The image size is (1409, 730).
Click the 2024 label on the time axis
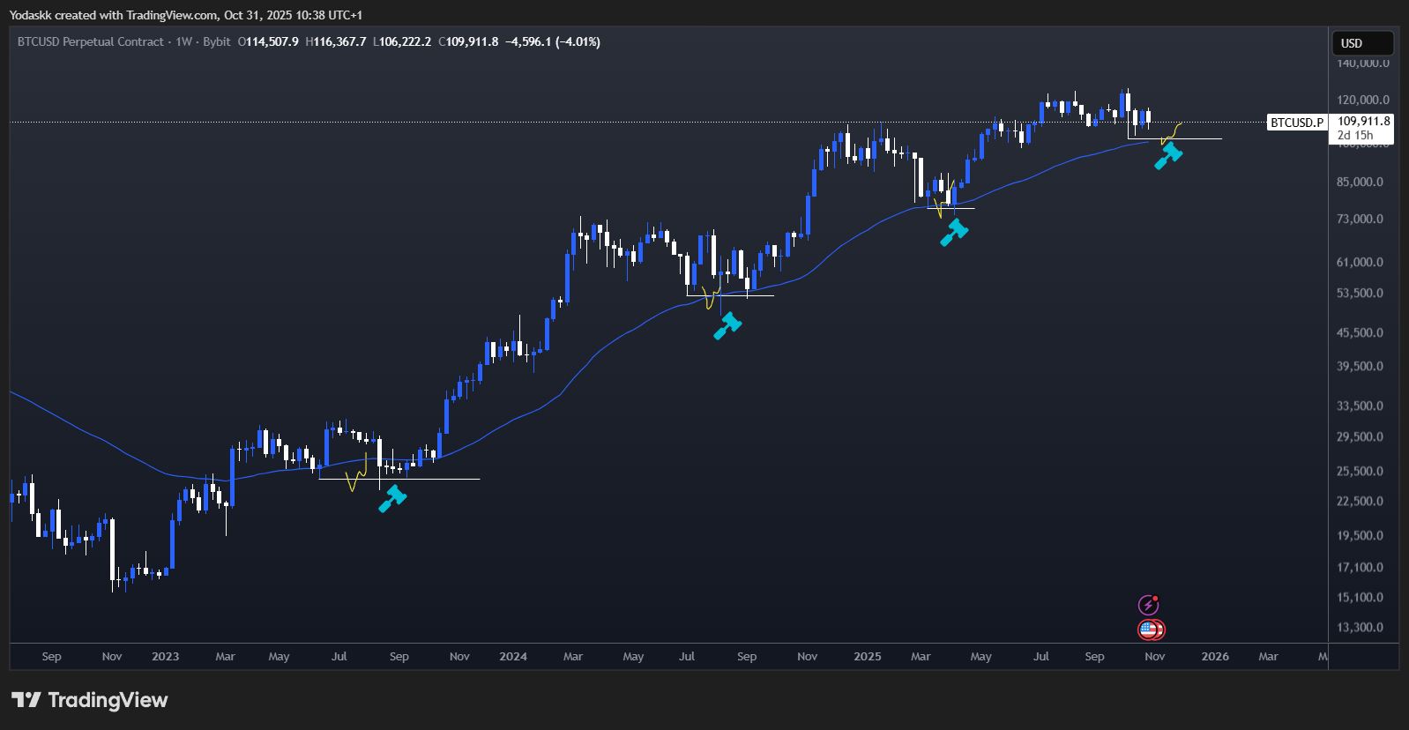point(513,657)
